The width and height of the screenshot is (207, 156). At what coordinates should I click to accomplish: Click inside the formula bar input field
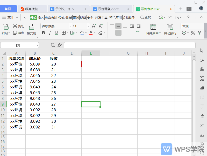[130, 45]
